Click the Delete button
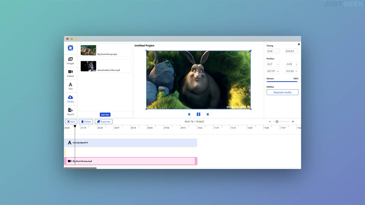This screenshot has height=205, width=365. tap(86, 122)
